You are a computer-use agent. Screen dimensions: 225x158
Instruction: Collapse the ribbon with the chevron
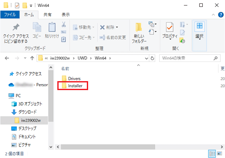[x=213, y=15]
